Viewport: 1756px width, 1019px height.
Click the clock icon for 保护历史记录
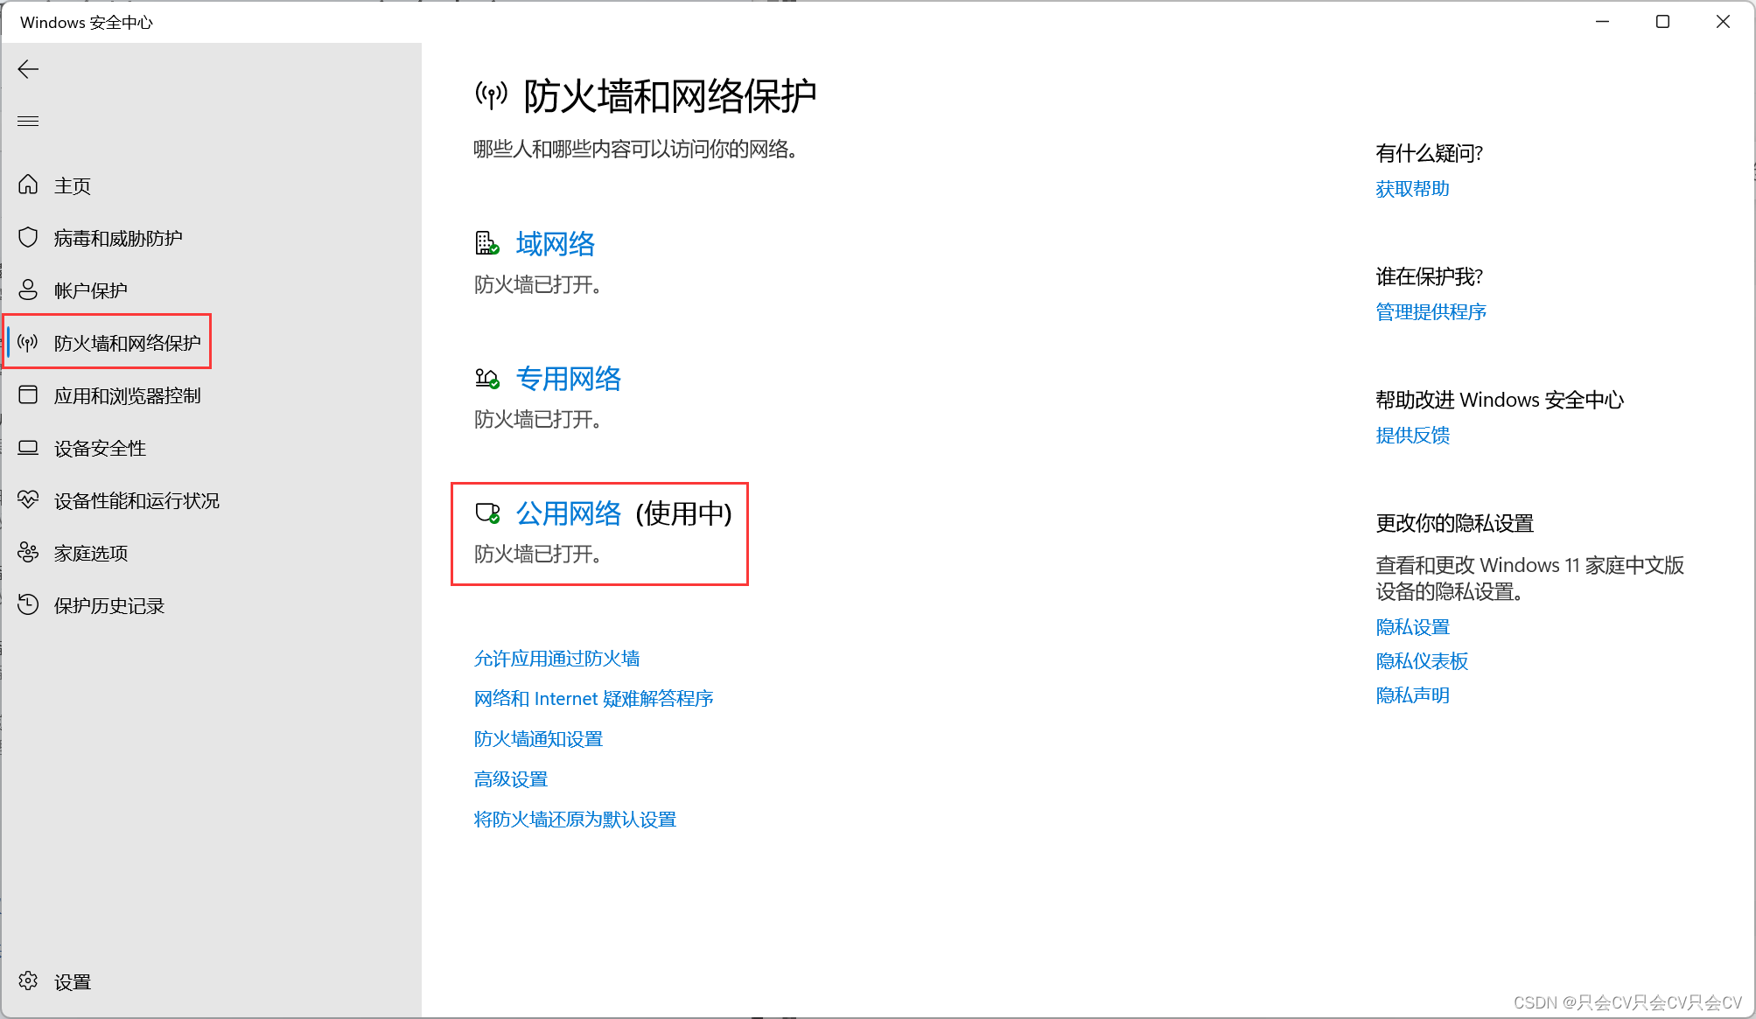click(x=28, y=604)
